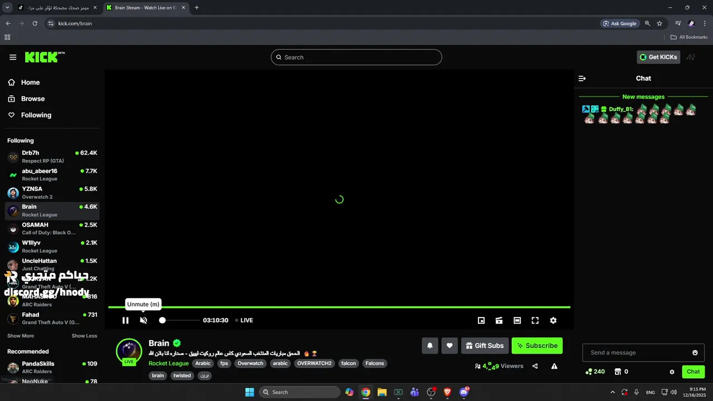The width and height of the screenshot is (713, 401).
Task: Open PandaSkills recommended channel
Action: 52,368
